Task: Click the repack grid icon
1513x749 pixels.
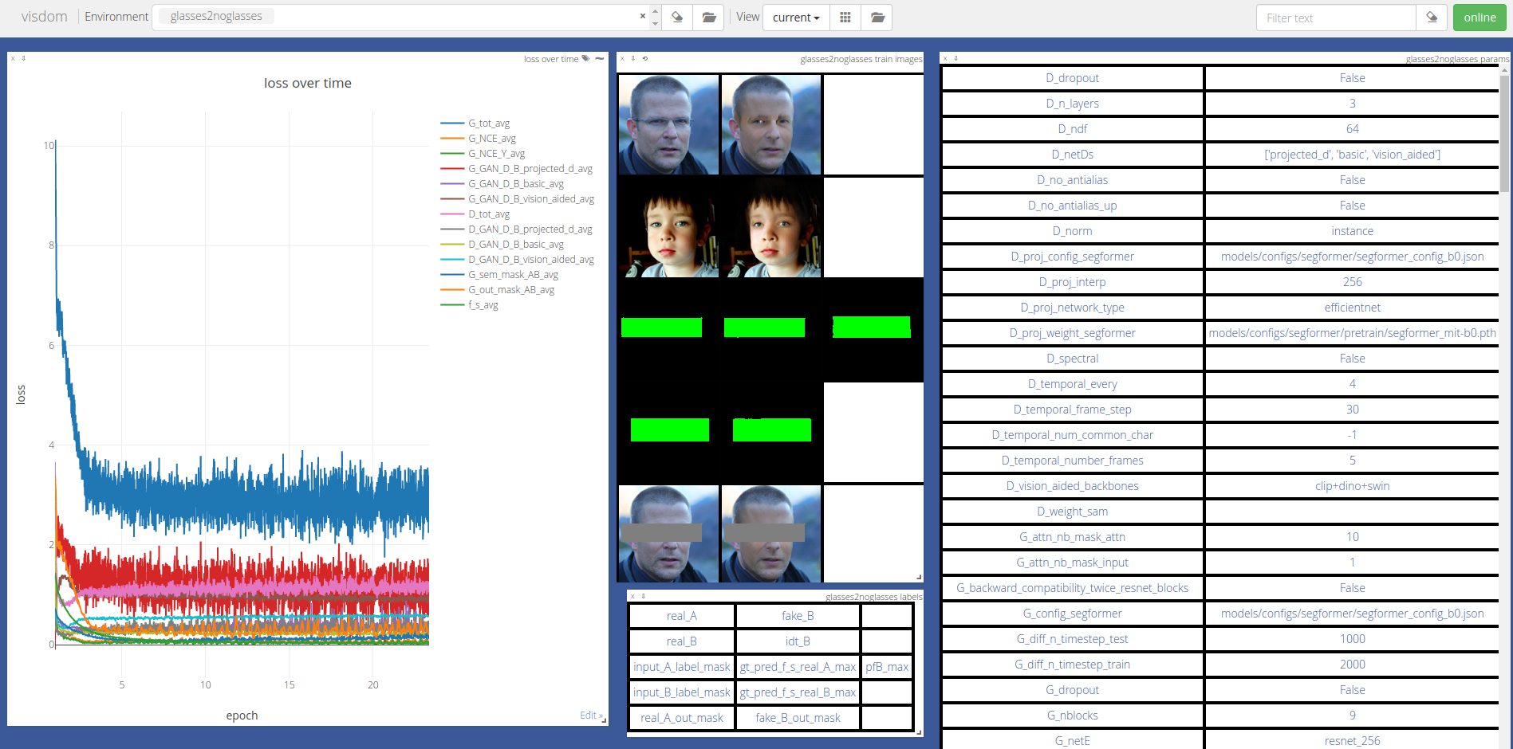Action: (x=845, y=18)
